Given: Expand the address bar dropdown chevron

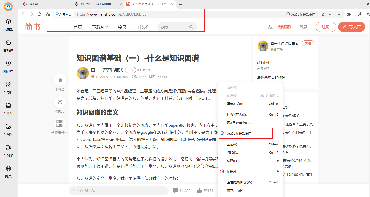Looking at the screenshot, I should (x=339, y=14).
